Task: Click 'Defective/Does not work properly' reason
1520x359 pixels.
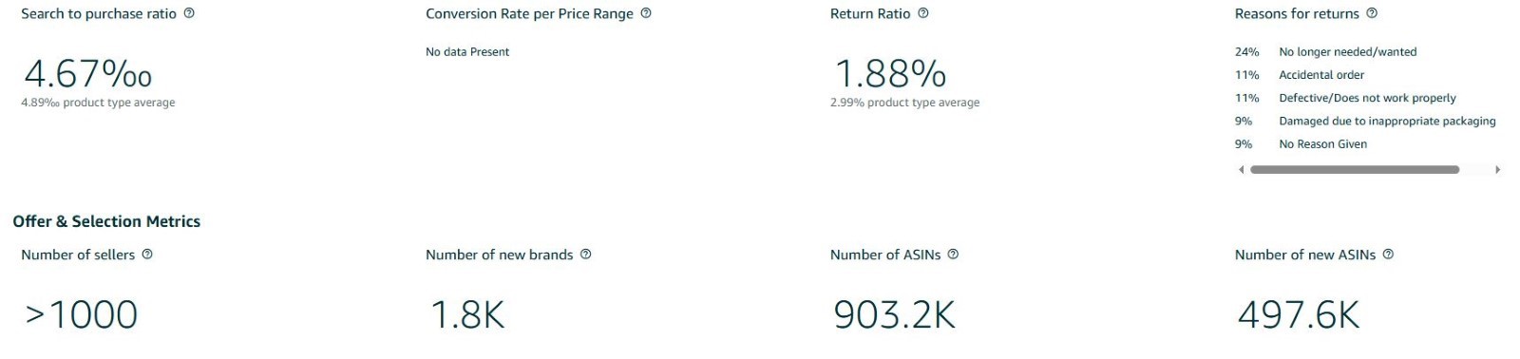Action: tap(1367, 98)
